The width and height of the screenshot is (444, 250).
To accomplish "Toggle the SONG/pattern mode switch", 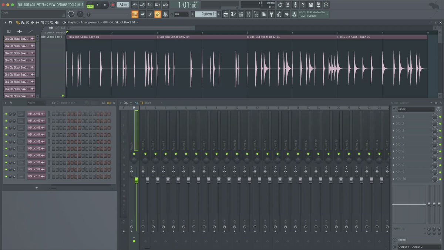I will pos(90,5).
